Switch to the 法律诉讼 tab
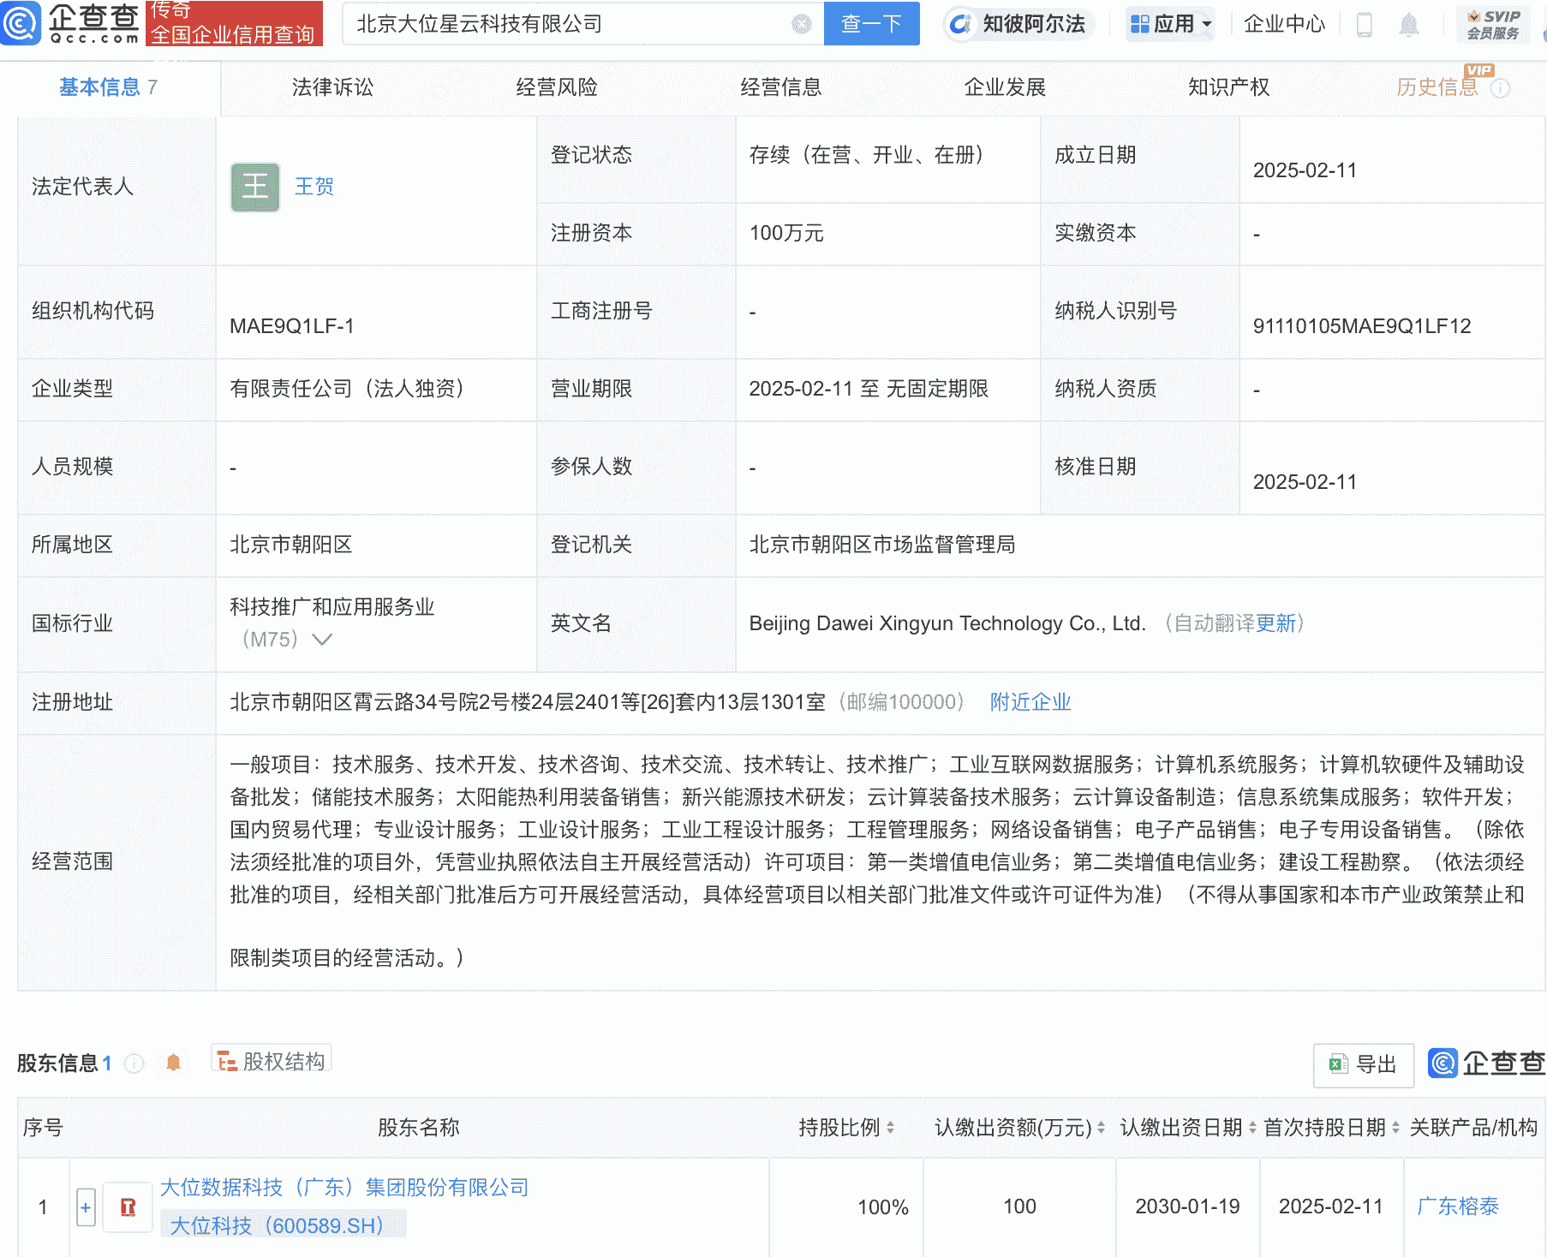 point(334,86)
